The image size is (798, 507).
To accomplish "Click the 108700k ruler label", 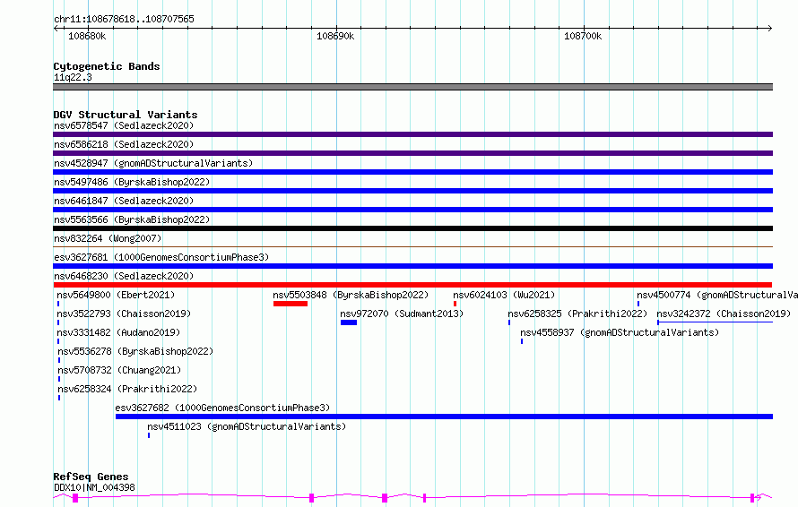I will coord(583,36).
